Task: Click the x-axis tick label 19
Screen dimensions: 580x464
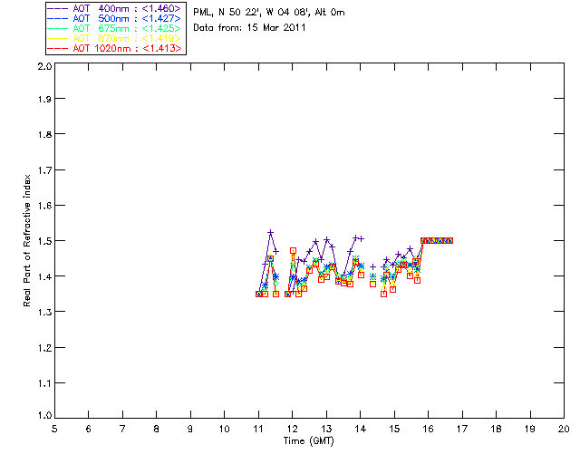Action: [x=530, y=429]
